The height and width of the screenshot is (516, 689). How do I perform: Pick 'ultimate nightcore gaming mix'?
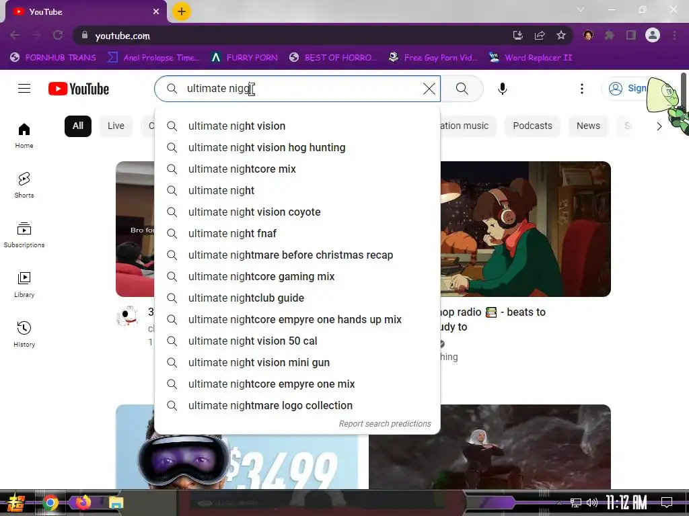point(297,276)
